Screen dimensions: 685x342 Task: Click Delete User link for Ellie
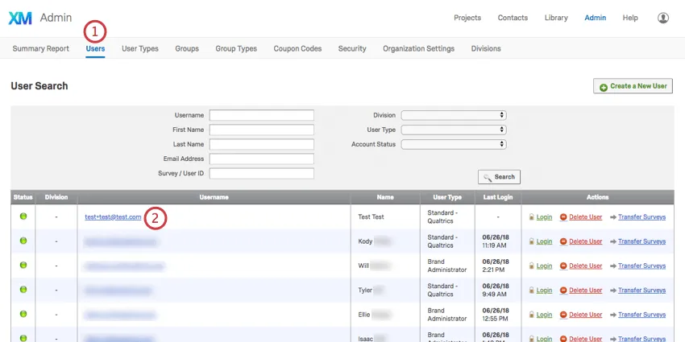pyautogui.click(x=585, y=313)
